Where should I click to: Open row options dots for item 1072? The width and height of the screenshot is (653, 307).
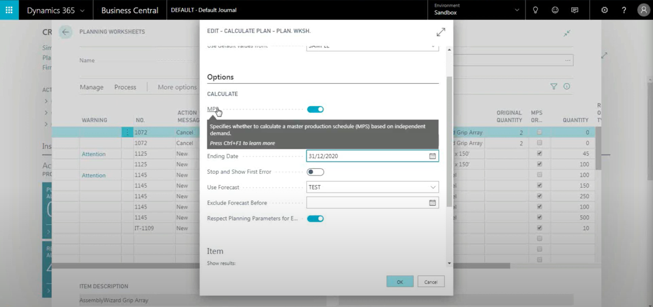pyautogui.click(x=127, y=133)
